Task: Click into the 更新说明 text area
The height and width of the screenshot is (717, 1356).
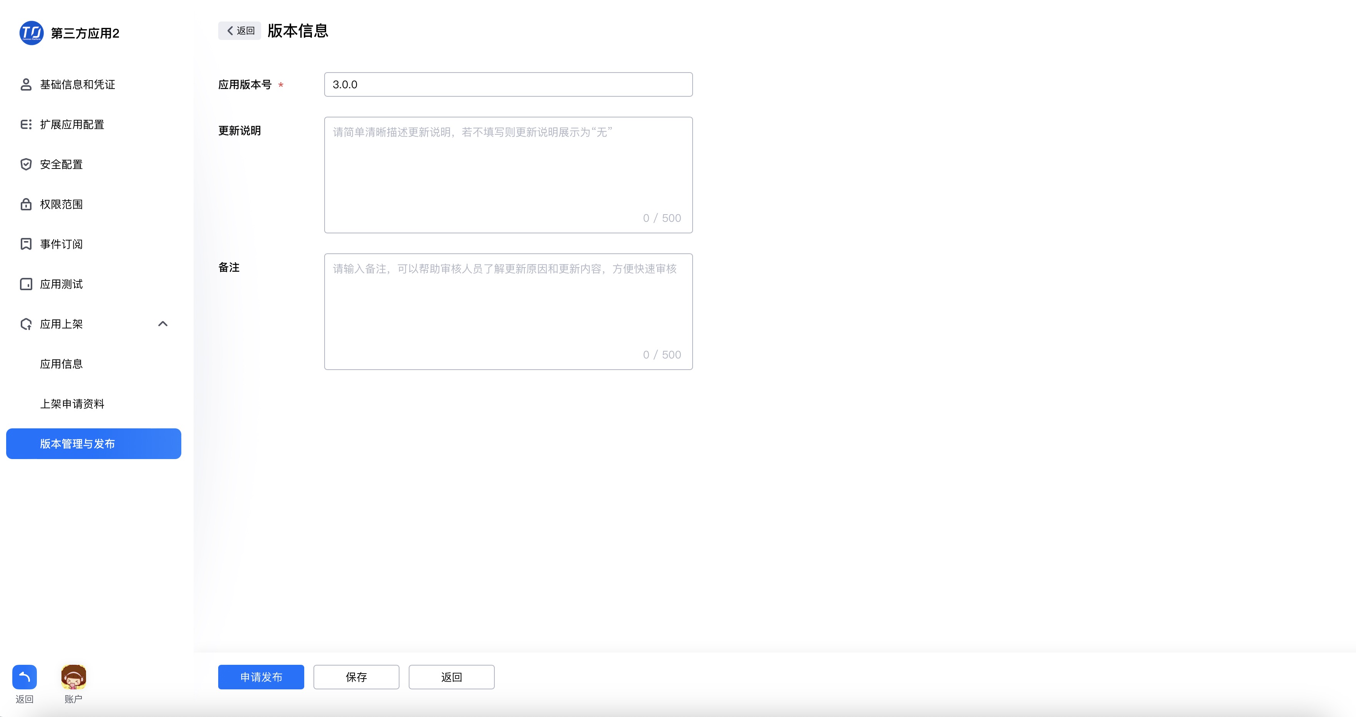Action: [509, 175]
